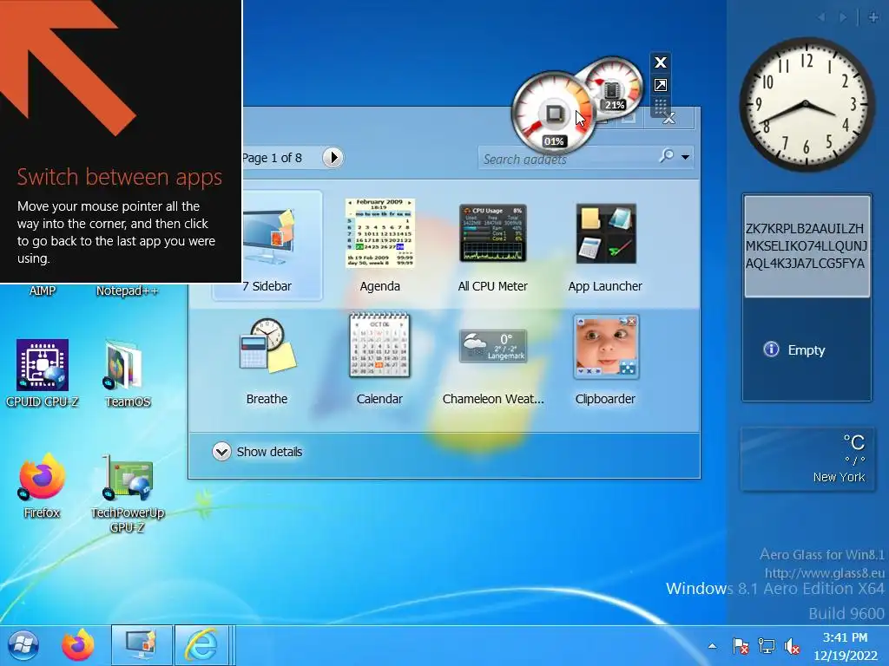
Task: Show next sidebar gadget page
Action: point(843,17)
